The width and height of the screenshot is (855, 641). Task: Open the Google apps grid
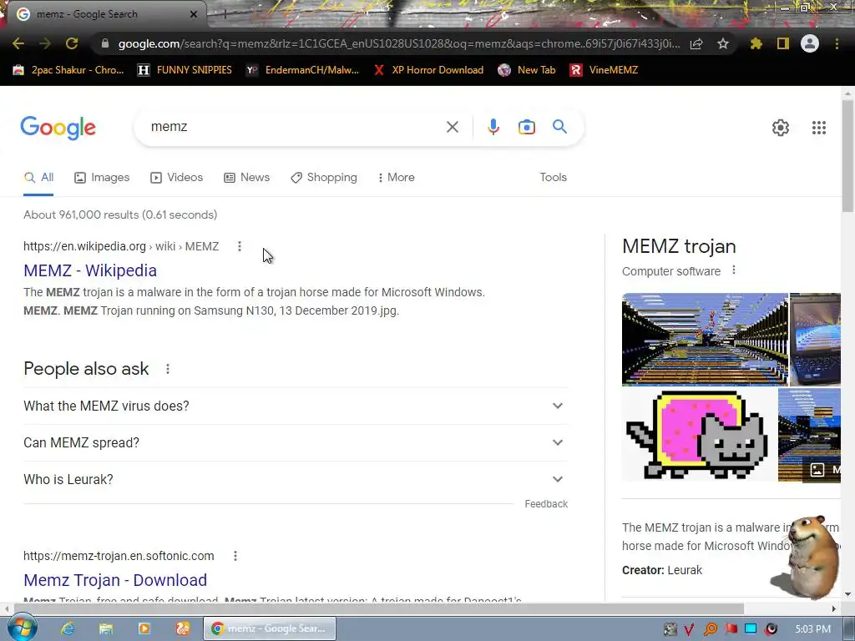click(819, 128)
